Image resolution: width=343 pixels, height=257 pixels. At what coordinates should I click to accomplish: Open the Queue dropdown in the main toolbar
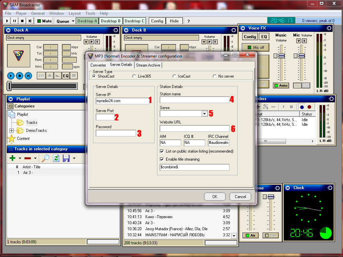[73, 21]
